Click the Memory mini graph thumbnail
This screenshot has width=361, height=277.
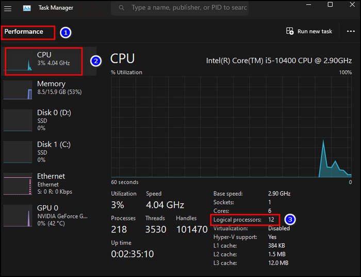[x=18, y=90]
